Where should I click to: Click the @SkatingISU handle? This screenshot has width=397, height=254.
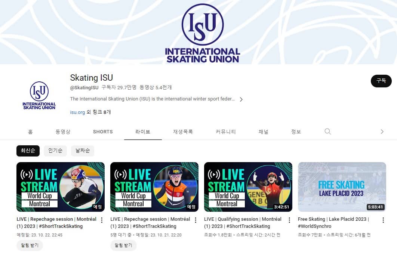click(x=84, y=87)
